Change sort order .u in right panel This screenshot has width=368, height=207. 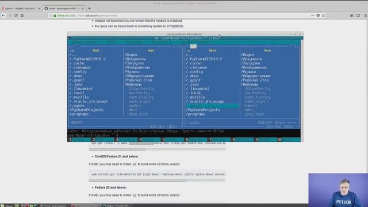pyautogui.click(x=189, y=51)
